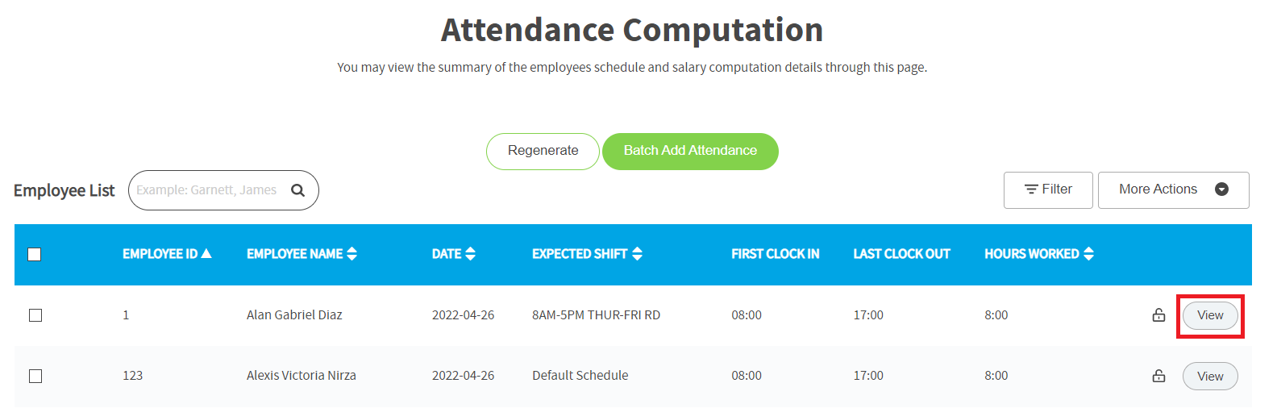This screenshot has width=1277, height=408.
Task: Open the Filter options
Action: coord(1048,190)
